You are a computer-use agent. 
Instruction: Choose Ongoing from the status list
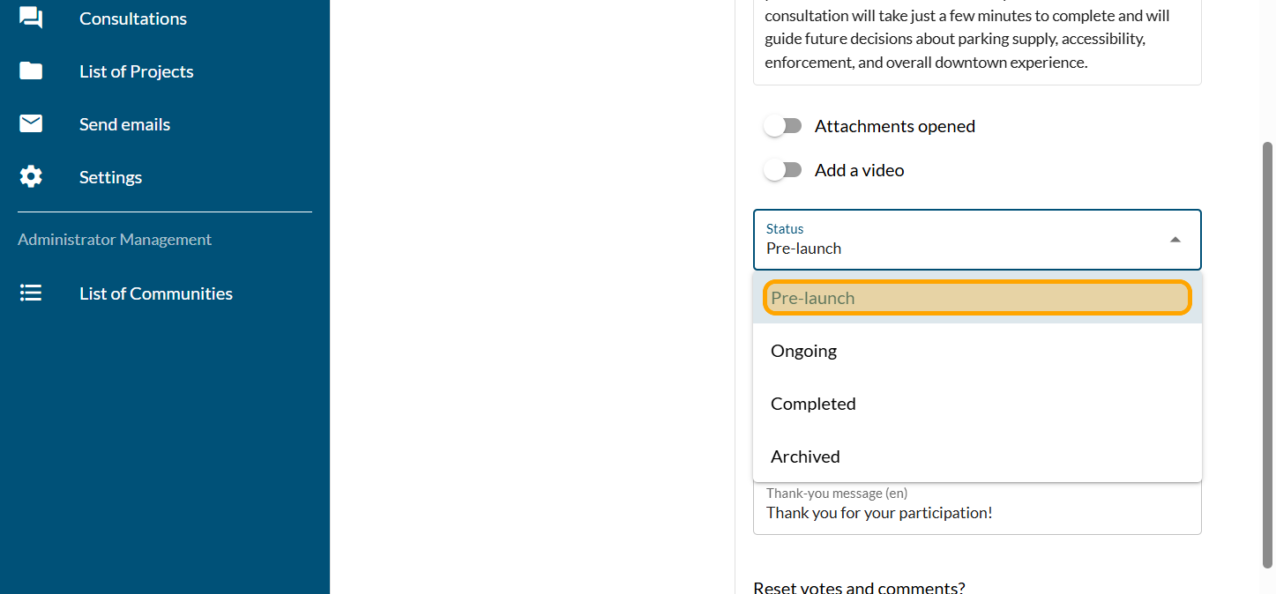coord(976,351)
